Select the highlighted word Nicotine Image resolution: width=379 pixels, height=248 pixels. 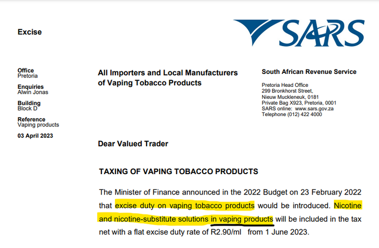point(348,205)
